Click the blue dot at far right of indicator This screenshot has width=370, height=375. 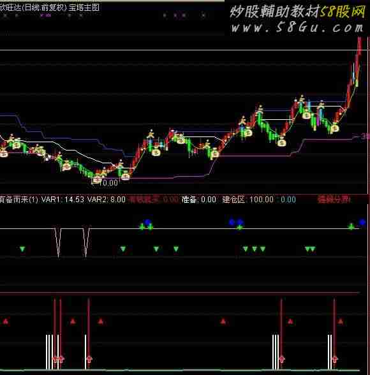(362, 223)
